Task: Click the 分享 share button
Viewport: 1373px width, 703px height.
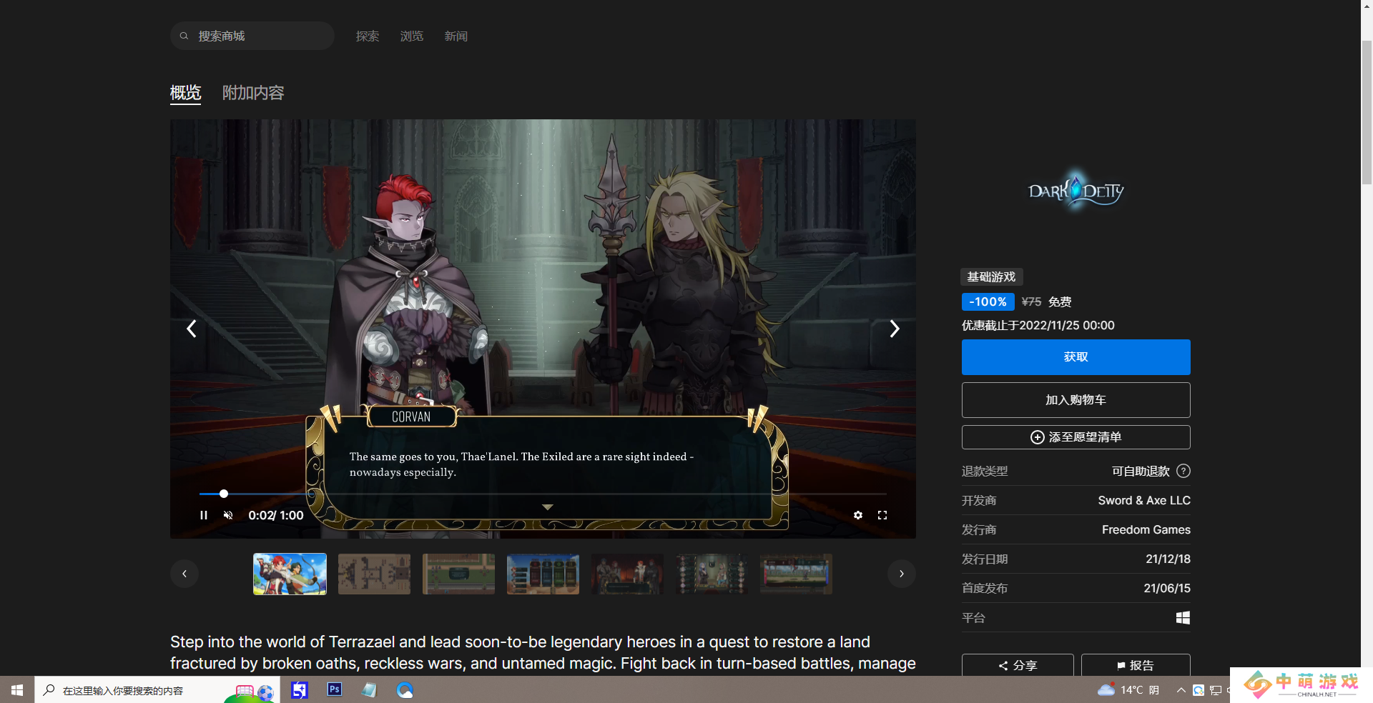Action: click(1018, 665)
